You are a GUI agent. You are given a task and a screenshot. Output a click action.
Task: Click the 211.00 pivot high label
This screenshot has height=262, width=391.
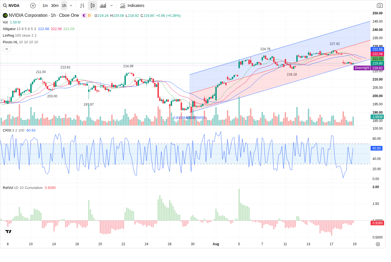click(41, 72)
